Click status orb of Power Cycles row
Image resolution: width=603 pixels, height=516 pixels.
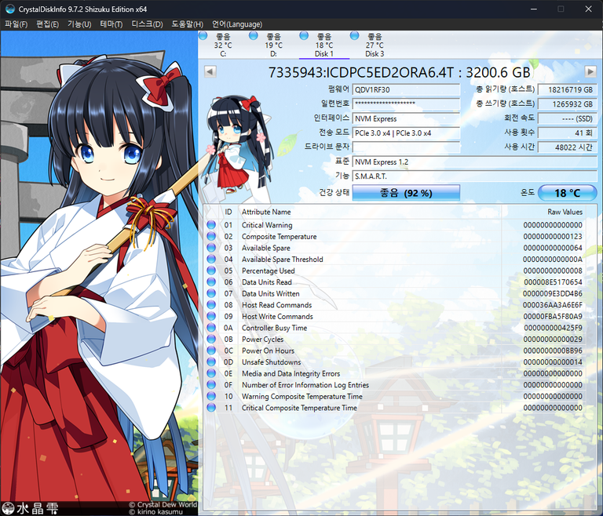(211, 340)
